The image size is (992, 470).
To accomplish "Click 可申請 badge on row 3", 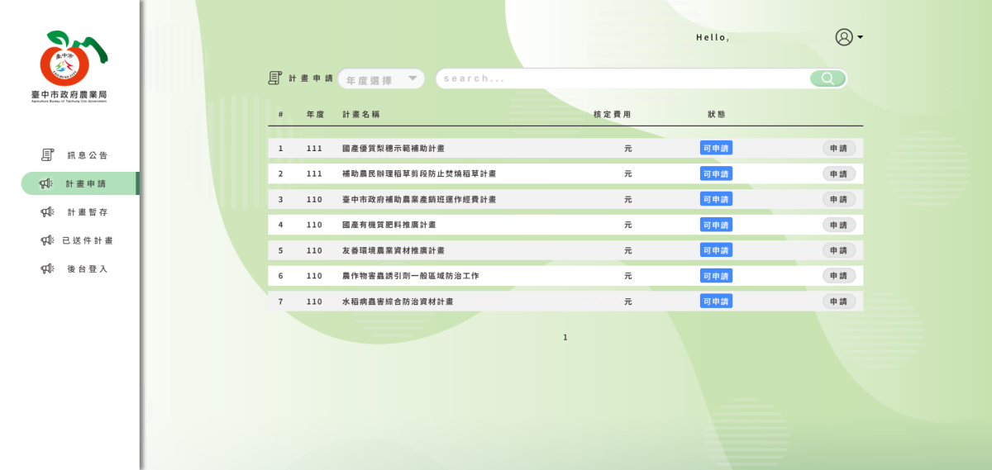I will pos(716,199).
